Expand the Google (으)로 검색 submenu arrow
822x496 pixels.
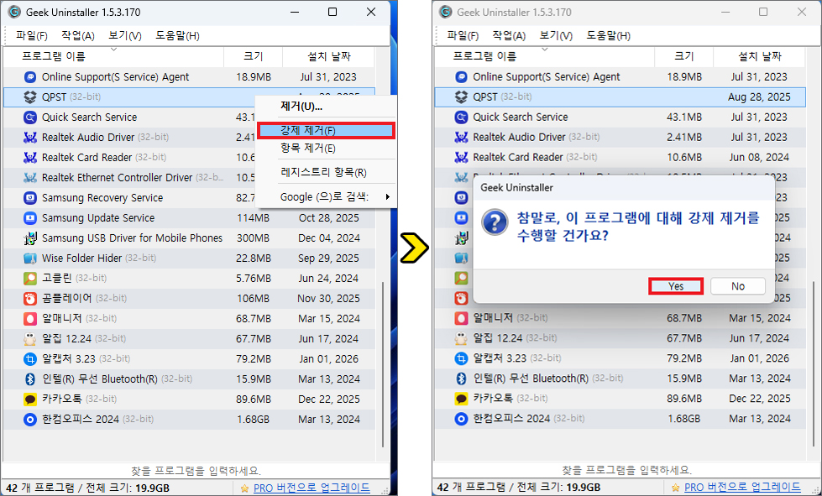pos(387,197)
